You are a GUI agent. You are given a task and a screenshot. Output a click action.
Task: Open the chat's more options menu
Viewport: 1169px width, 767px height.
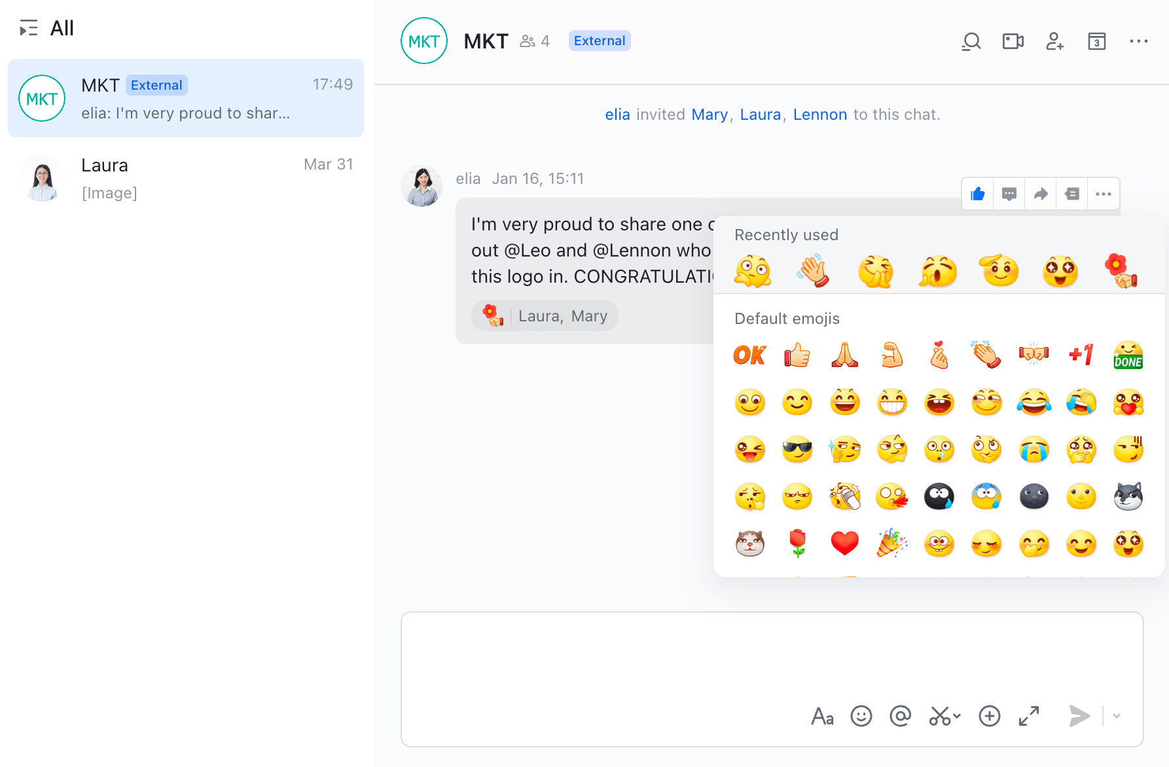[1140, 41]
